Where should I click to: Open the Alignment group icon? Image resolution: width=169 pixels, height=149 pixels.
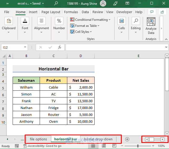tap(42, 22)
